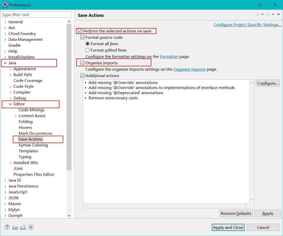Select "Add missing '@Deprecated' annotations" entry
Viewport: 283px width, 236px height.
pos(126,93)
